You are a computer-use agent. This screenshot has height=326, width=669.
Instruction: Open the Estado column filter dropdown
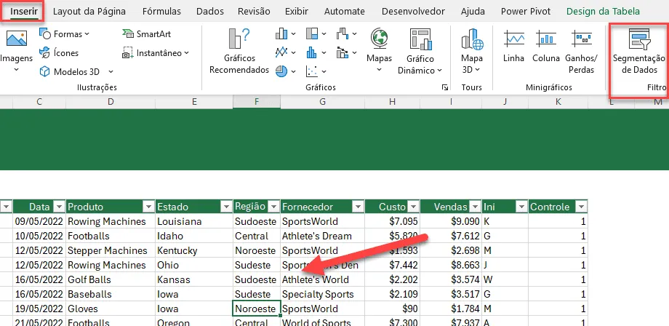(x=226, y=207)
